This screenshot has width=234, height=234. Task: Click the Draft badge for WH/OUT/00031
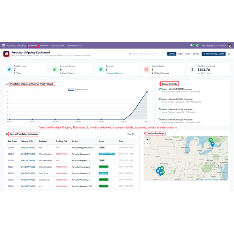(102, 147)
